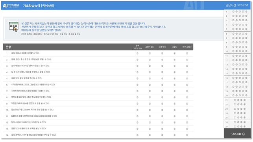Click the question 6 statement text
The width and height of the screenshot is (253, 142).
point(33,84)
